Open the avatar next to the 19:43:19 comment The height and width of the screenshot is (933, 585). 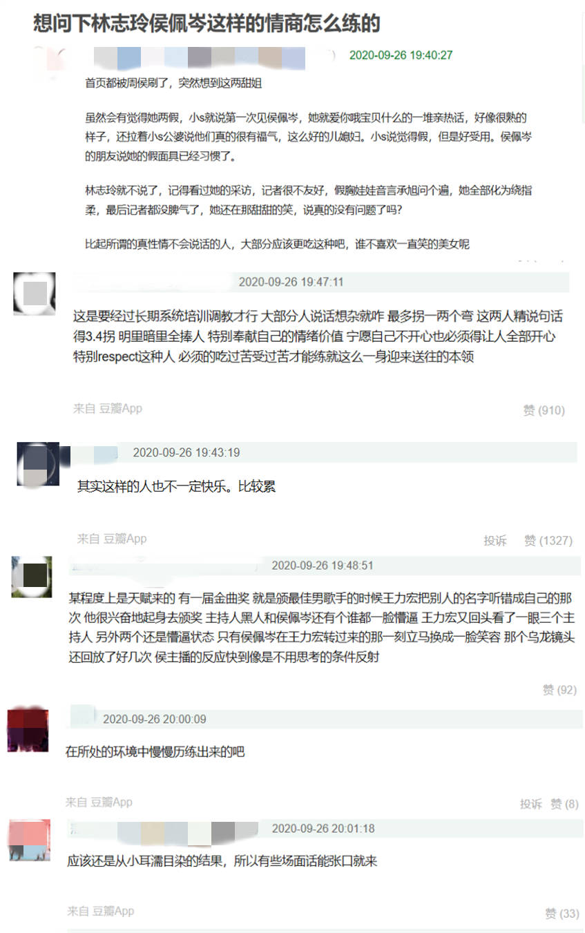point(37,464)
